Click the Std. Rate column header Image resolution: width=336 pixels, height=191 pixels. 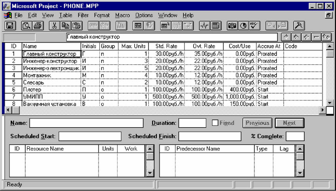(167, 46)
